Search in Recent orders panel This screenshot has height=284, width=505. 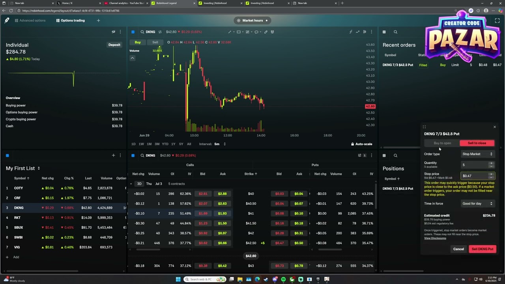coord(395,32)
